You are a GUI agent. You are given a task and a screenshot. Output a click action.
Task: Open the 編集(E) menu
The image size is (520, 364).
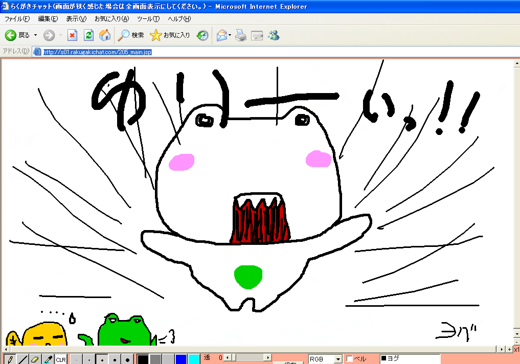click(x=48, y=19)
